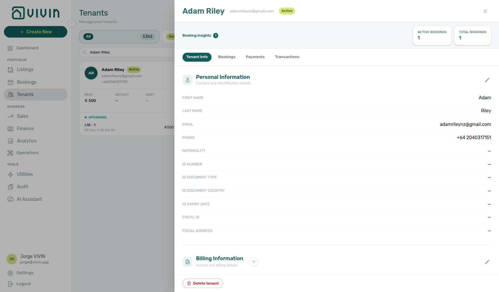Viewport: 499px width, 292px height.
Task: Click the search magnifier icon
Action: point(84,52)
